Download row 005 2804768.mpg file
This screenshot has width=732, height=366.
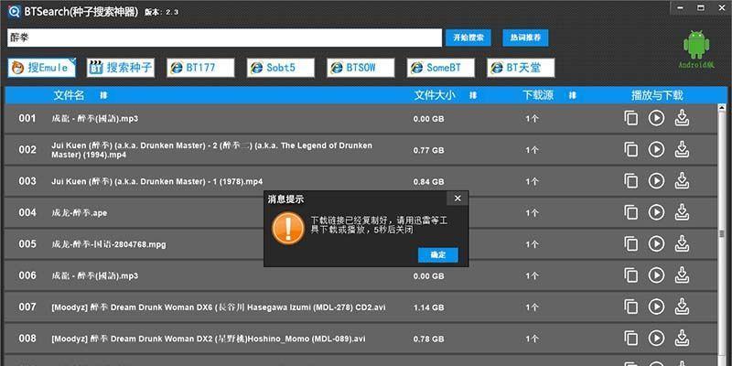682,243
